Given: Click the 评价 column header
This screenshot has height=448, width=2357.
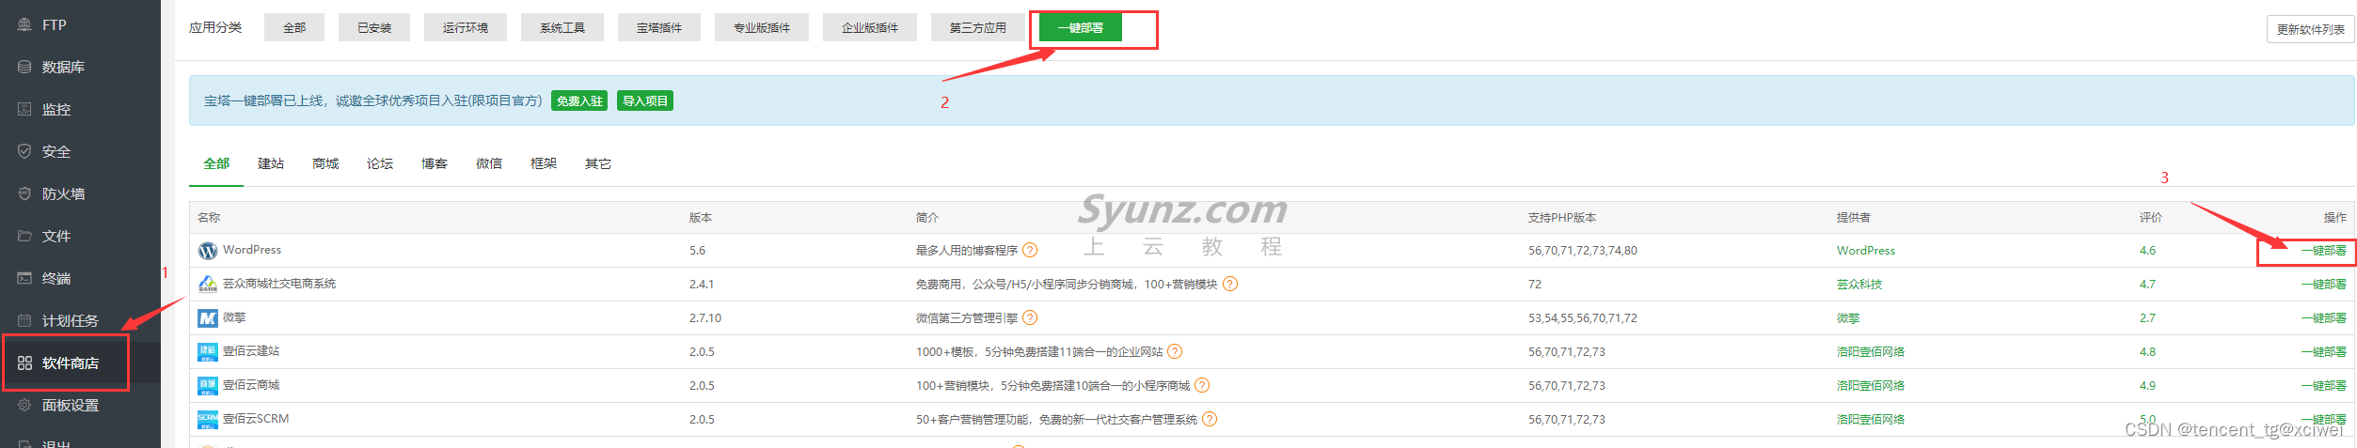Looking at the screenshot, I should click(x=2151, y=218).
